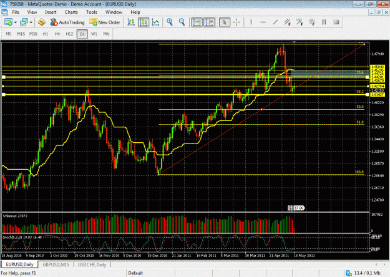Click the Stoch(5,3,3) indicator label
The height and width of the screenshot is (277, 390).
click(x=22, y=237)
